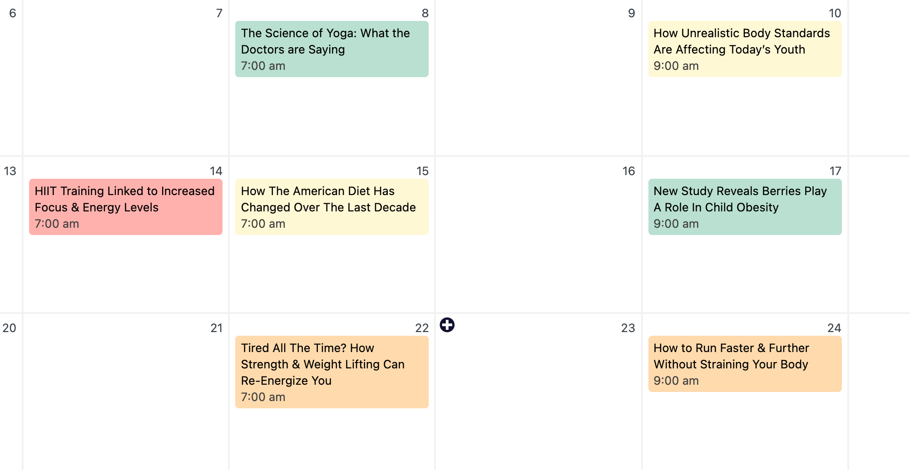Screen dimensions: 910x470
Task: Click the day number 17
Action: (x=835, y=171)
